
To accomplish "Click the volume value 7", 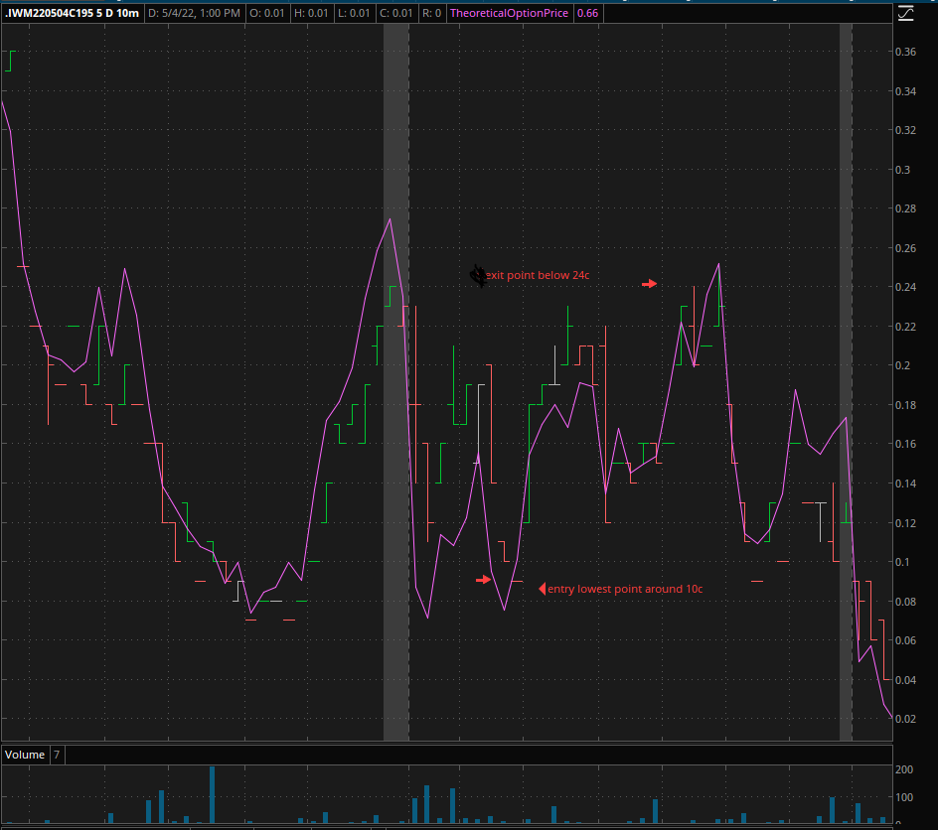I will [57, 755].
